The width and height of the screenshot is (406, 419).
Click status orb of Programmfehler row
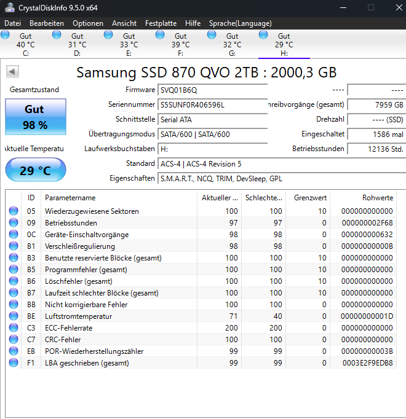(x=14, y=269)
